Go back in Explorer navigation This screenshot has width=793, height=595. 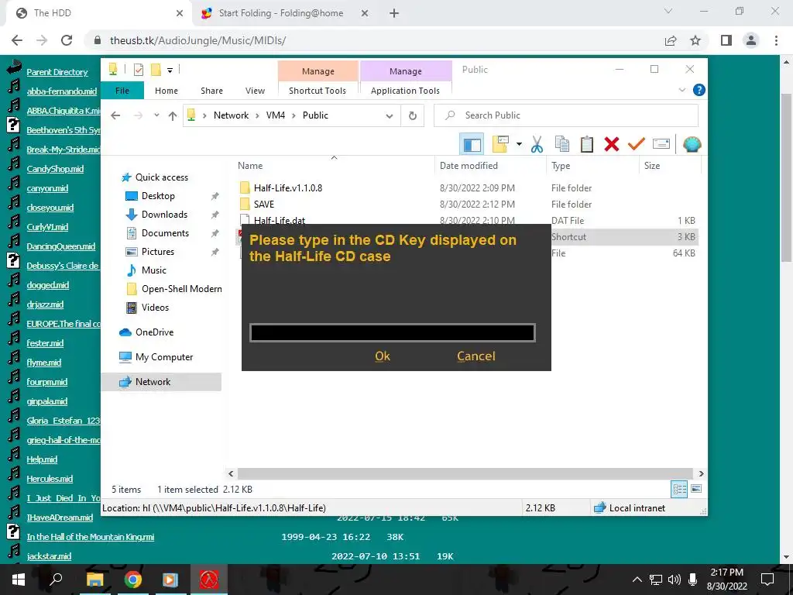click(x=115, y=115)
